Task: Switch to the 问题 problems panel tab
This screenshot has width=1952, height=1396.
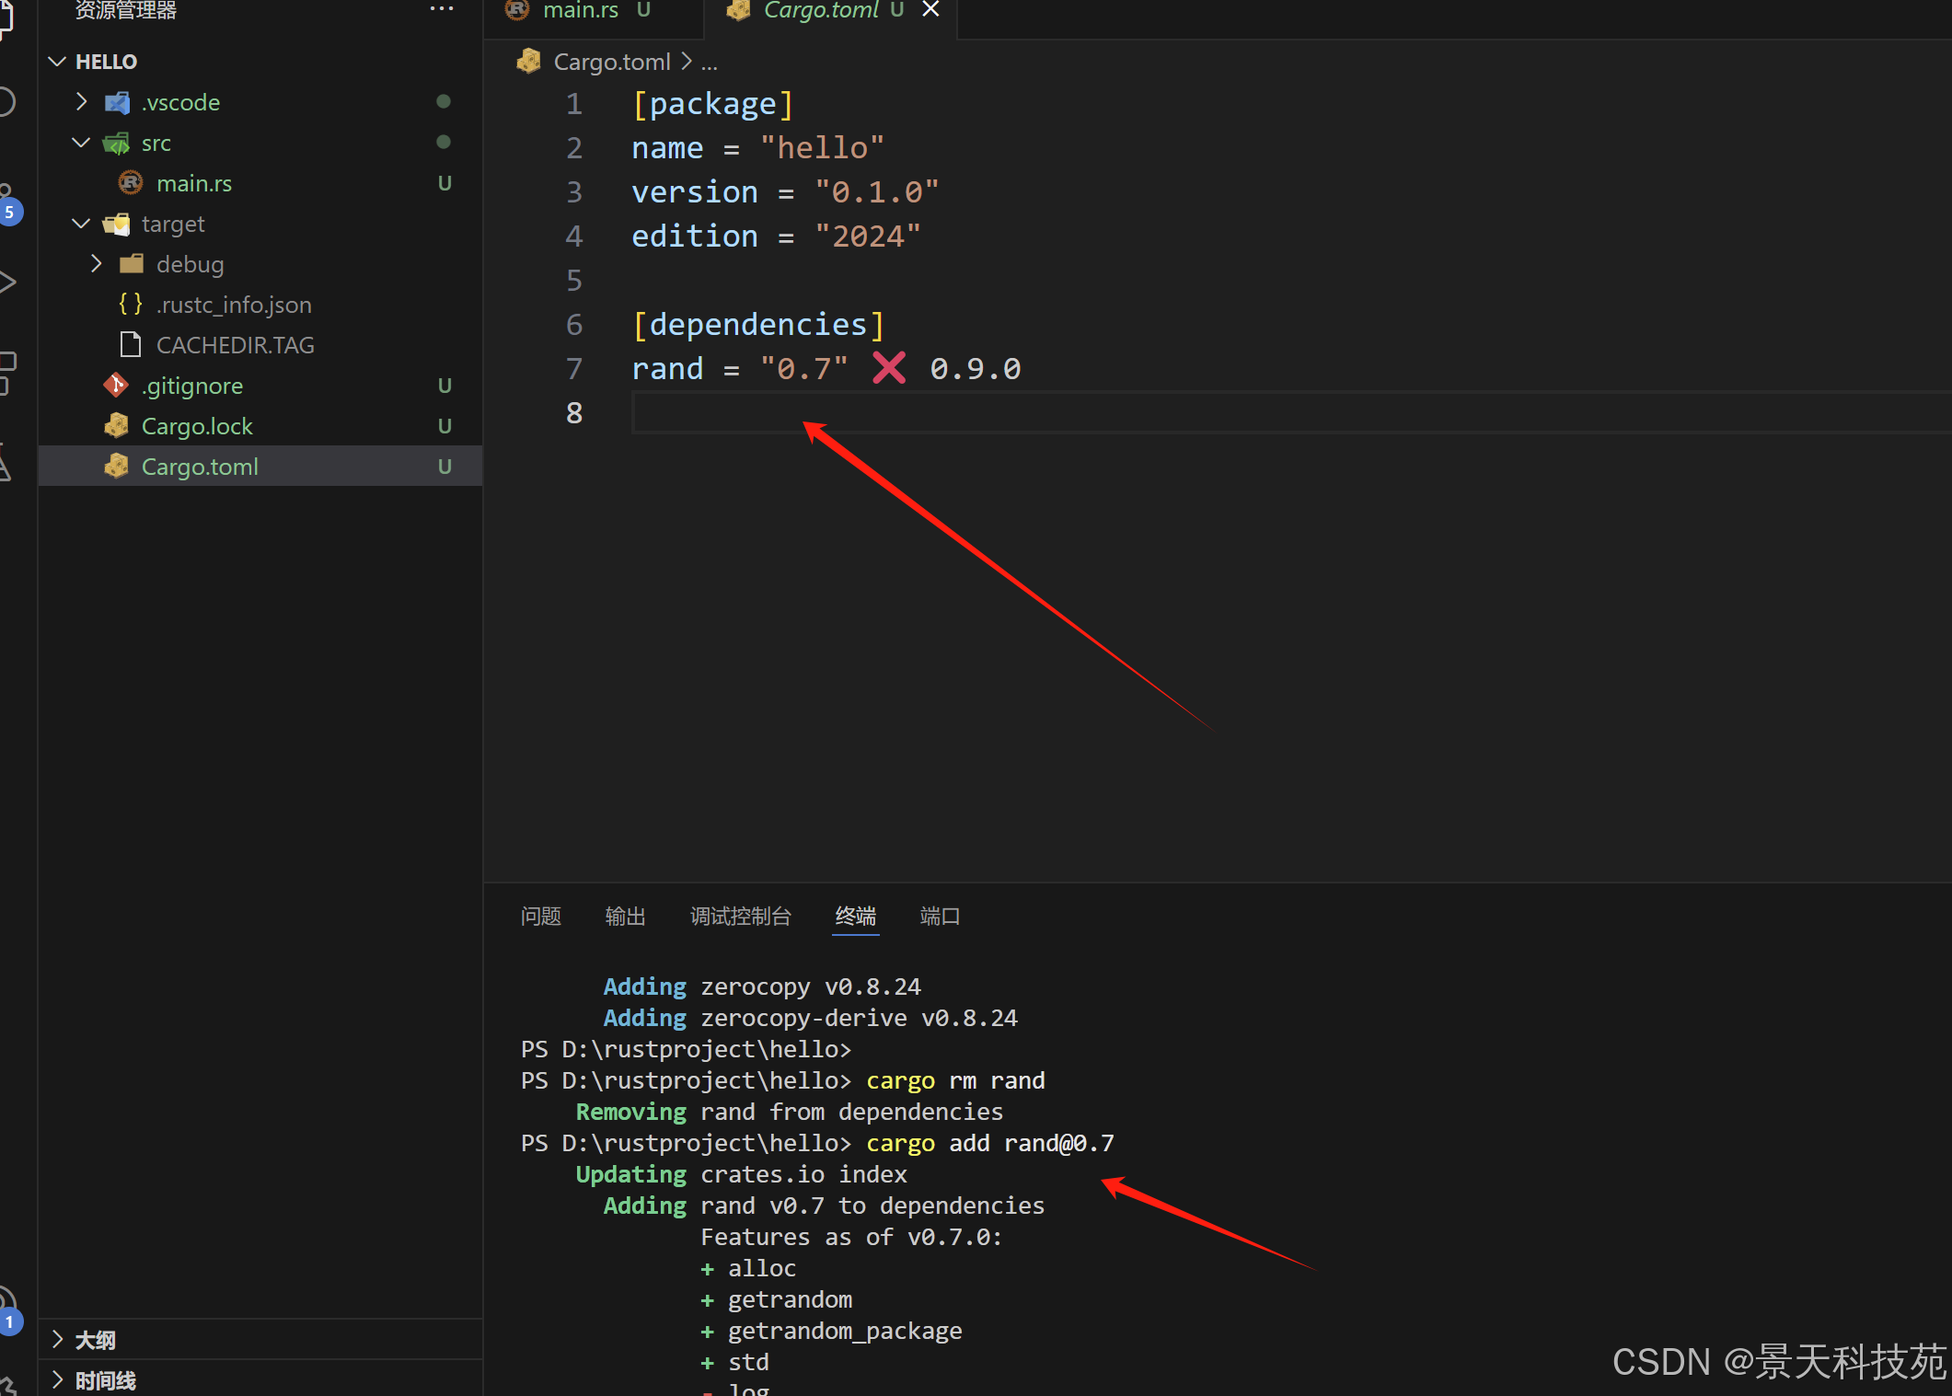Action: point(540,916)
